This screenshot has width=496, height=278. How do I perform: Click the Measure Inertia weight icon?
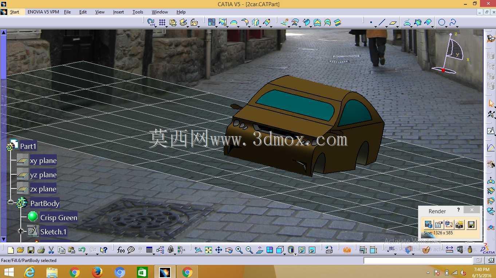pos(470,250)
